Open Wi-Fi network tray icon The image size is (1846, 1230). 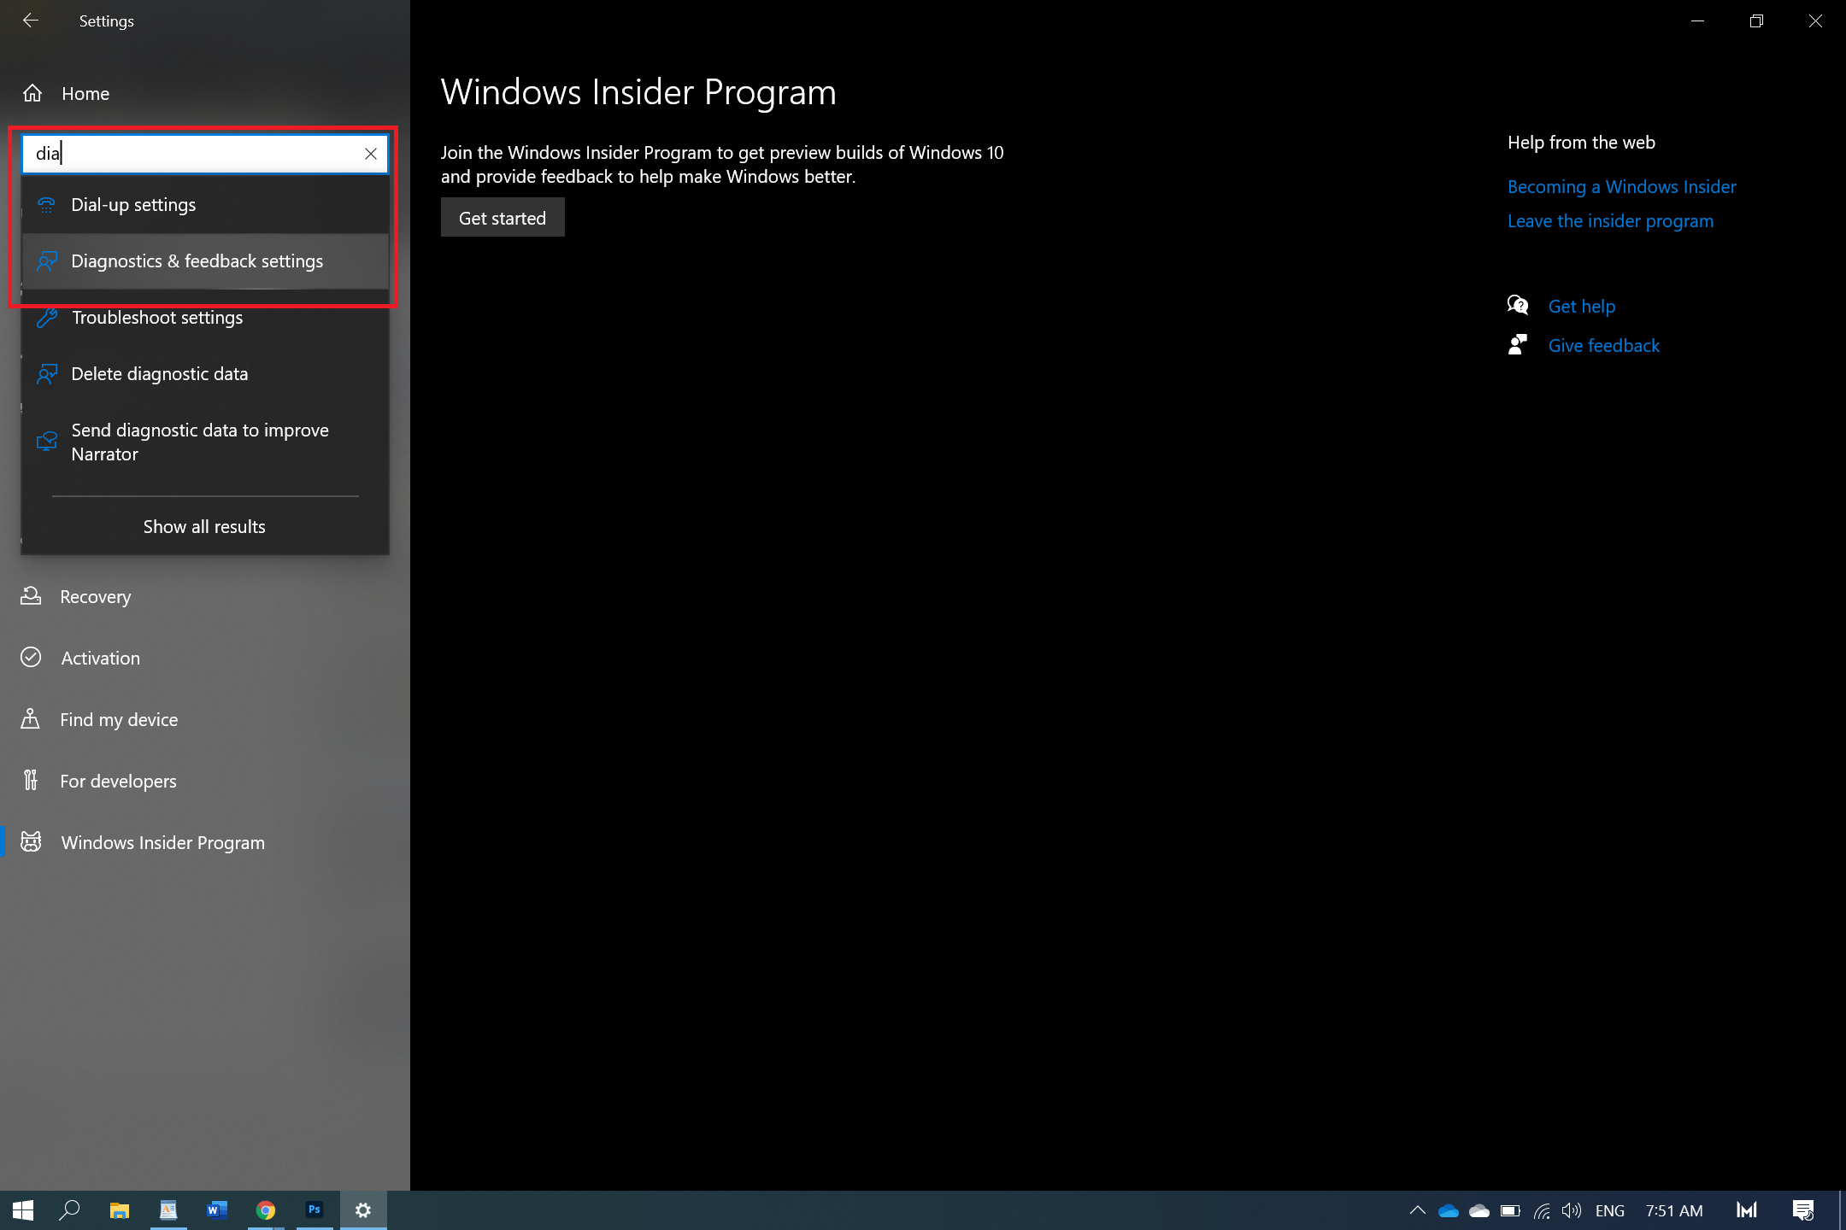coord(1542,1210)
